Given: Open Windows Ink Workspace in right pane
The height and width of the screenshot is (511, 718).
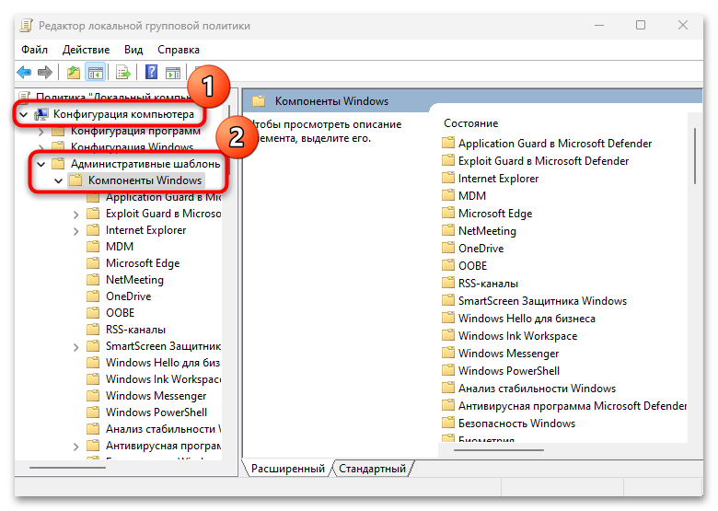Looking at the screenshot, I should [517, 336].
